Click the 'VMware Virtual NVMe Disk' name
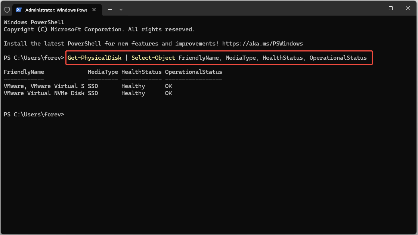The width and height of the screenshot is (418, 235). pos(44,93)
